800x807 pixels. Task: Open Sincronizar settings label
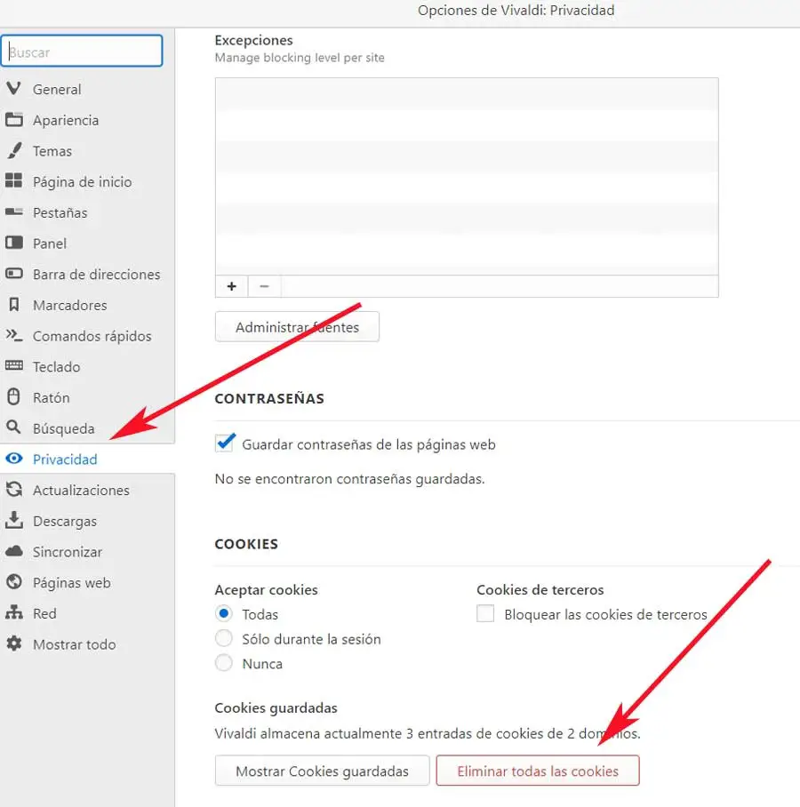click(68, 552)
